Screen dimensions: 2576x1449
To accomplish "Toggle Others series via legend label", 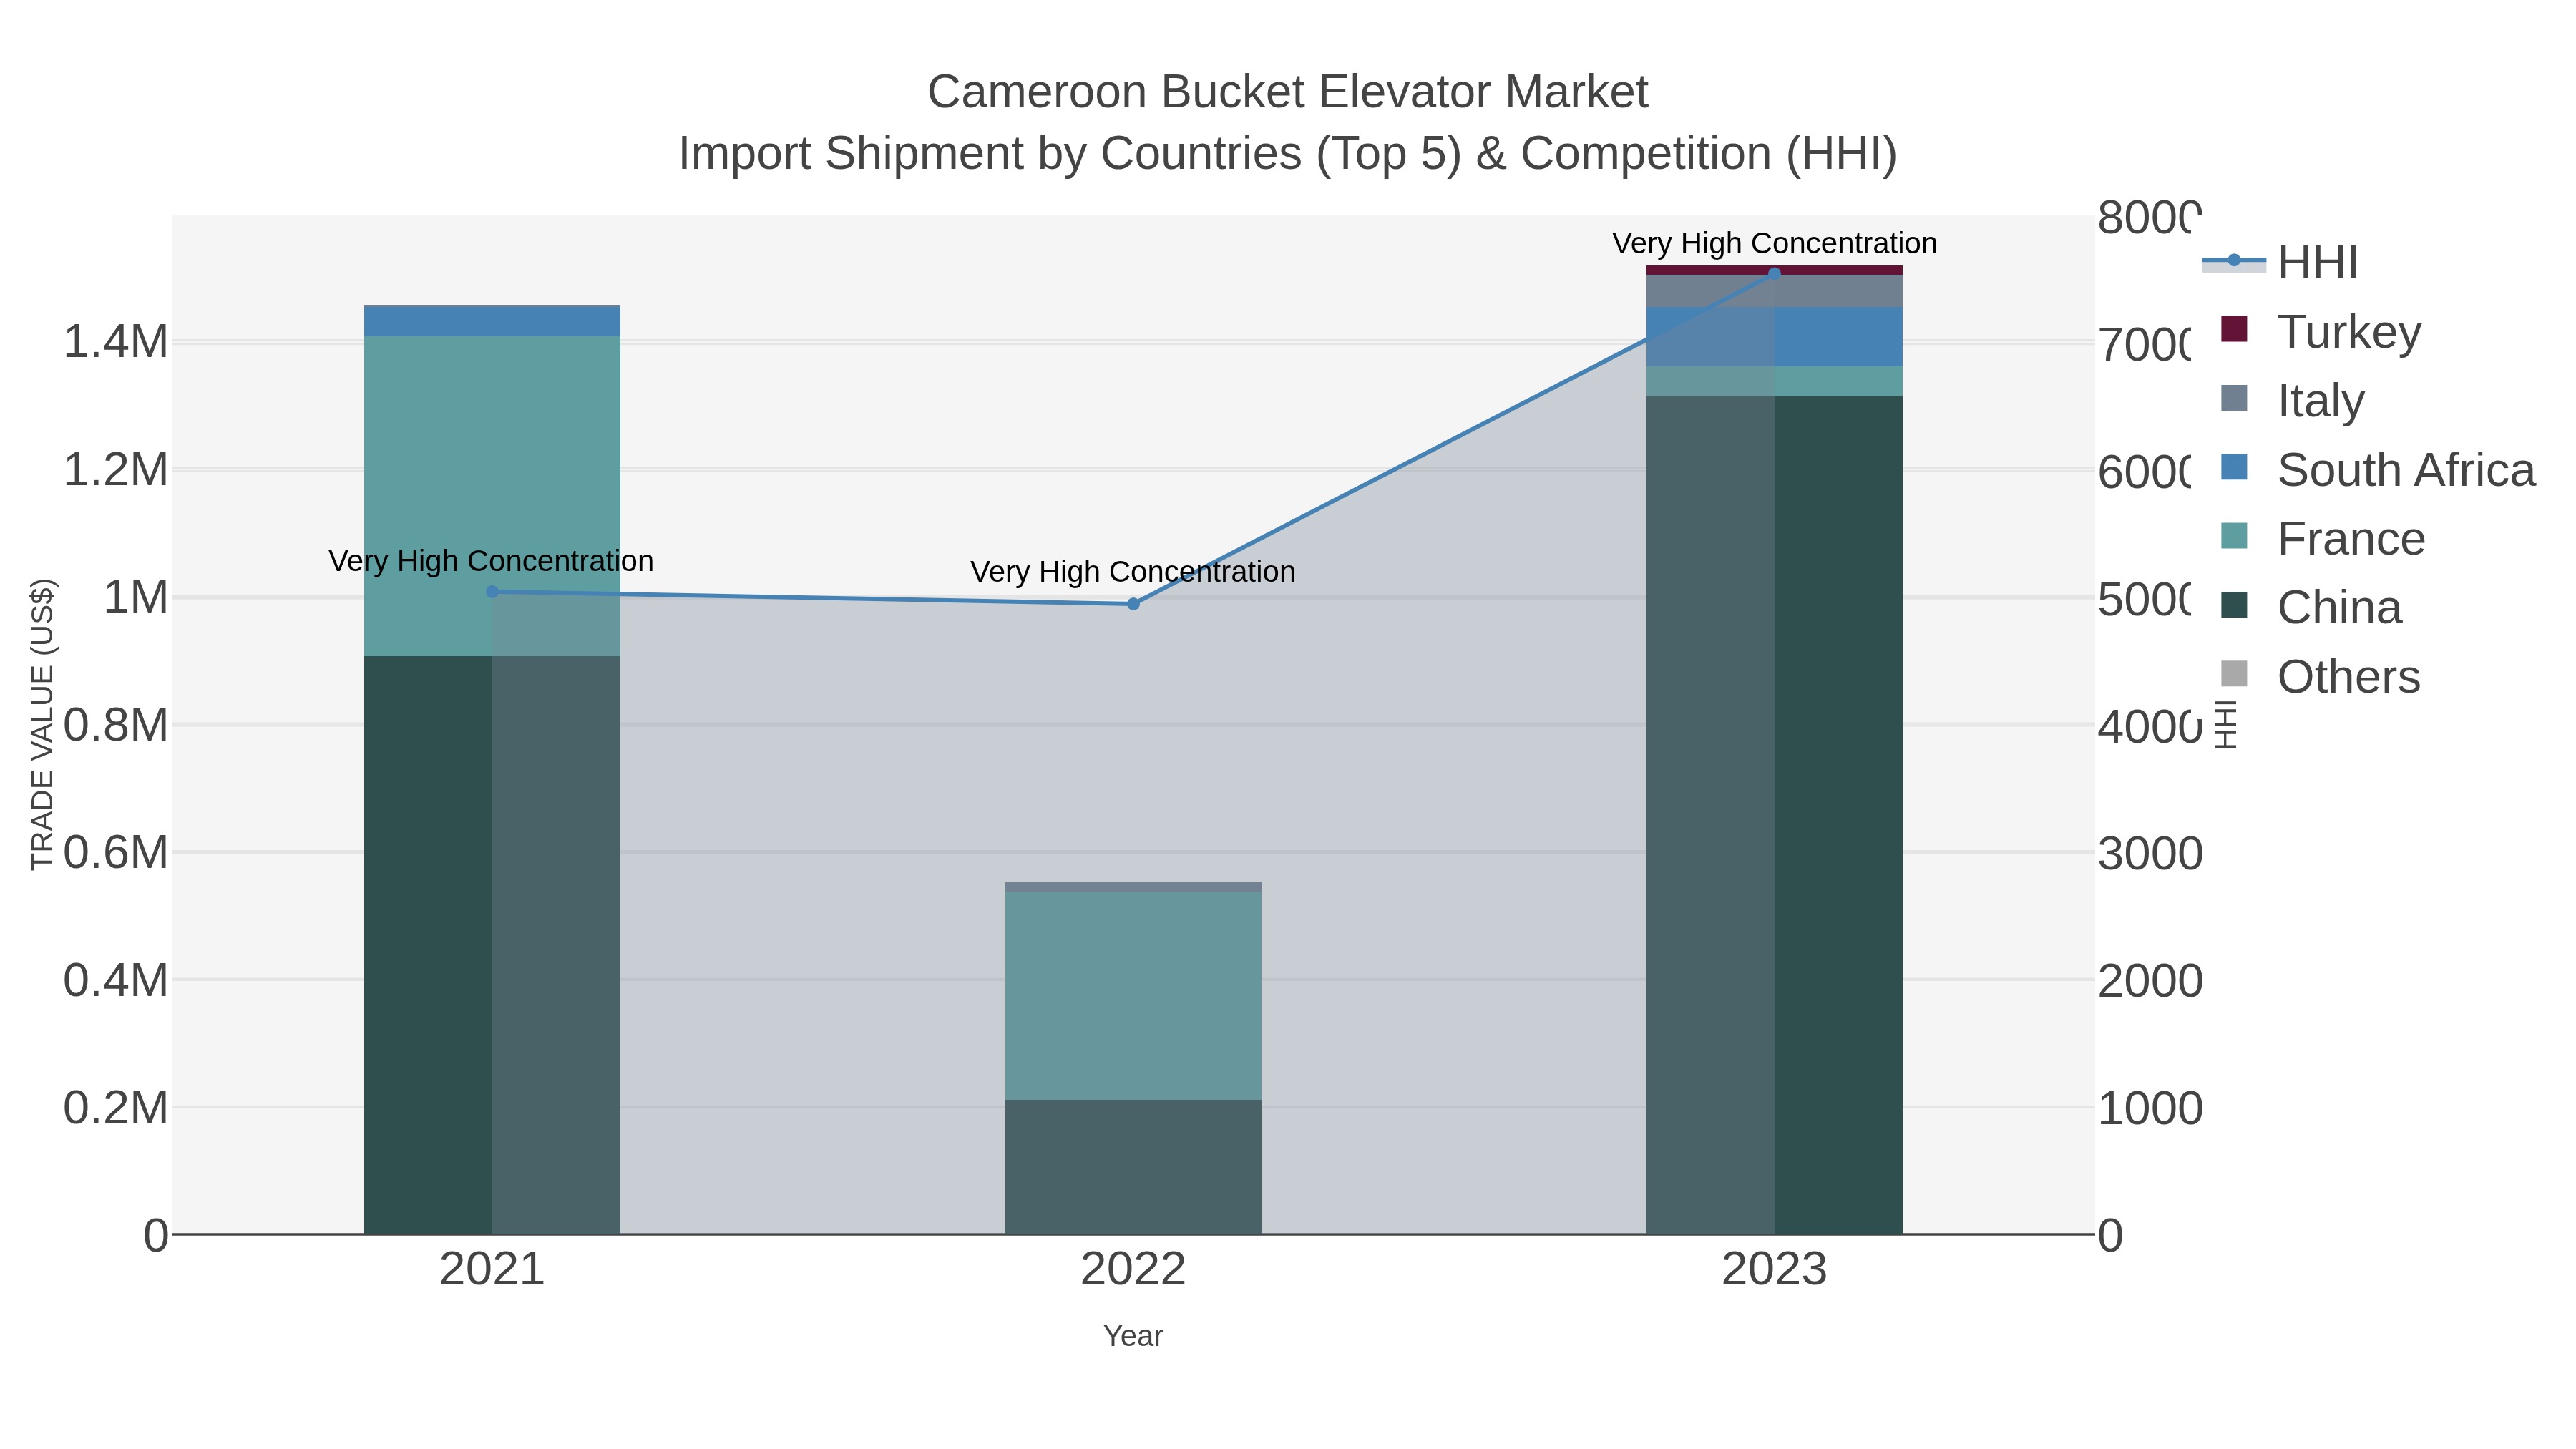I will (x=2348, y=677).
